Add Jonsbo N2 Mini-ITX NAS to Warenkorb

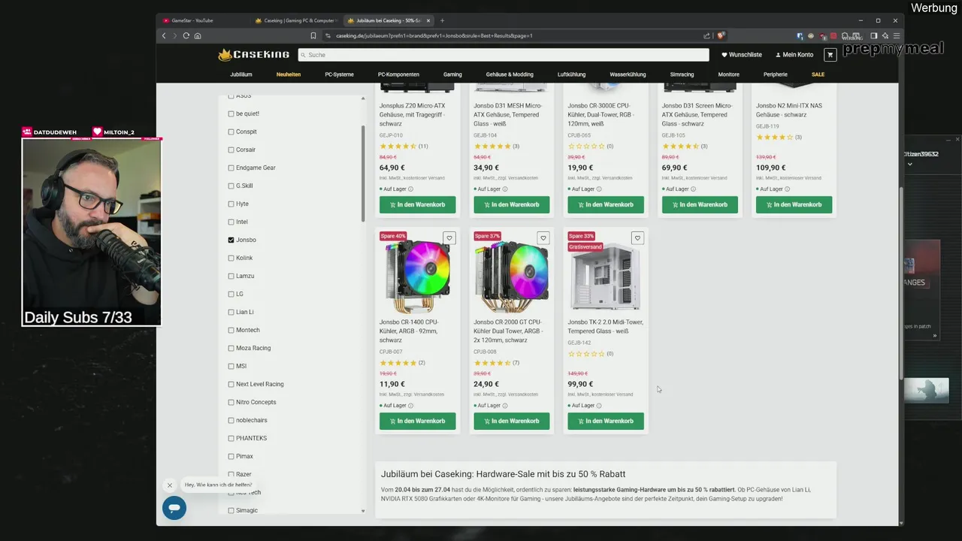794,204
